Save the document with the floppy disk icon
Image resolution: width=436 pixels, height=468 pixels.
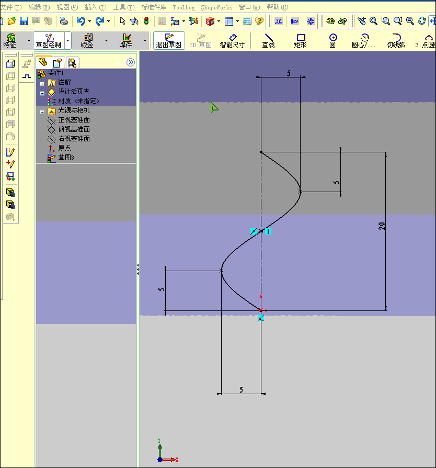coord(24,21)
